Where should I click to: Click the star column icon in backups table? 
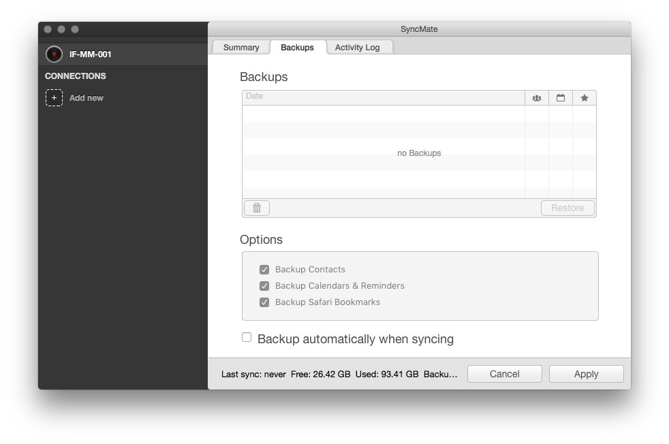(x=584, y=97)
